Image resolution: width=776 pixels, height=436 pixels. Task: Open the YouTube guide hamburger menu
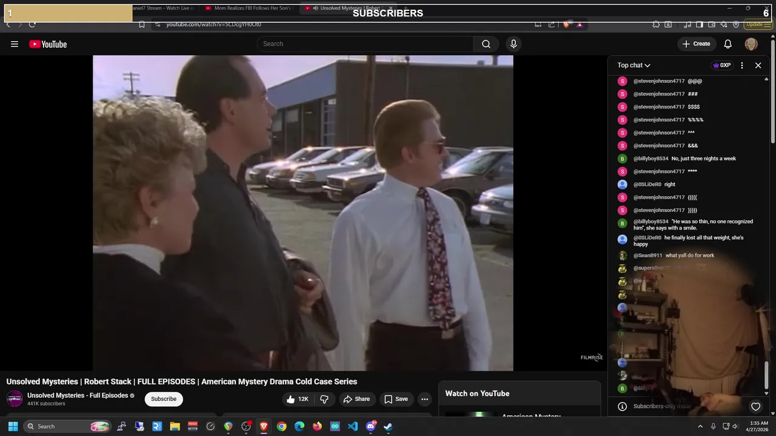15,44
